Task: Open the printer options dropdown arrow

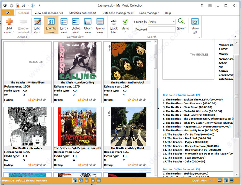Action: point(28,5)
